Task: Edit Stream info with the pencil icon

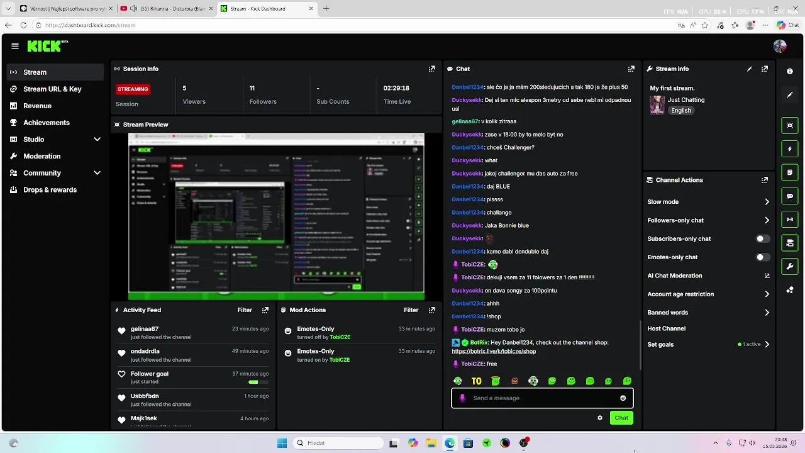Action: click(x=750, y=69)
